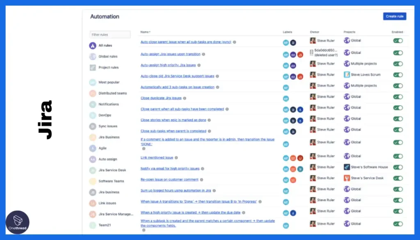420x240 pixels.
Task: Click red label badge in 'Auto-assign Jira issues upon transition' row
Action: pos(300,55)
